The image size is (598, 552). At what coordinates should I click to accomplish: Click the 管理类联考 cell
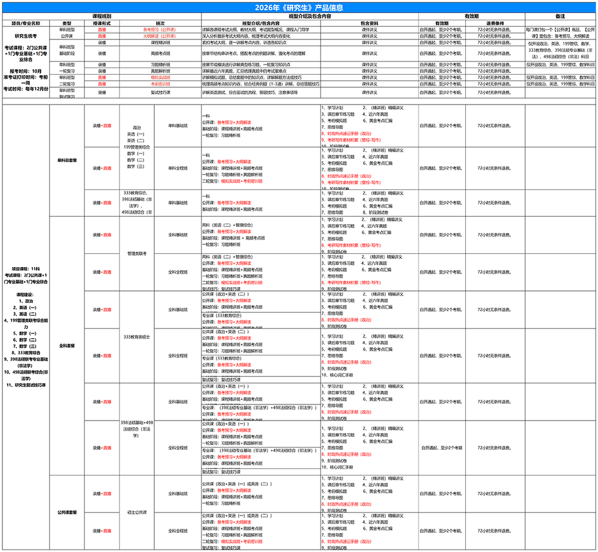[137, 254]
